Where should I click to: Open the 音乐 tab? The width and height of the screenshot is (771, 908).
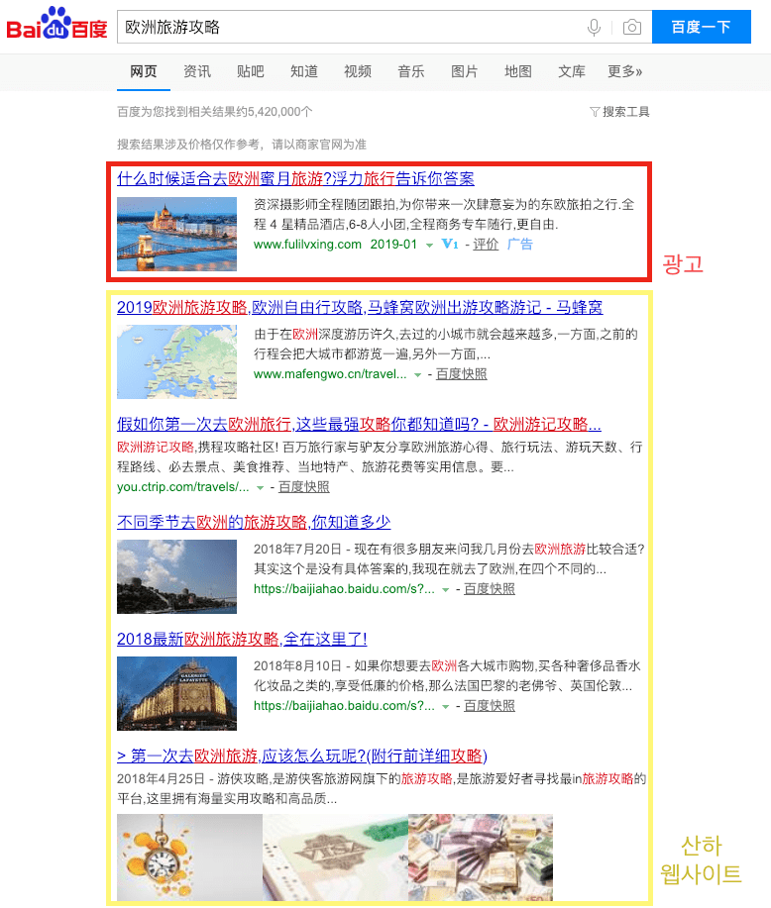click(411, 72)
